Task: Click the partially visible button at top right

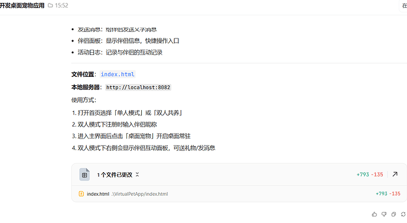Action: [x=403, y=6]
